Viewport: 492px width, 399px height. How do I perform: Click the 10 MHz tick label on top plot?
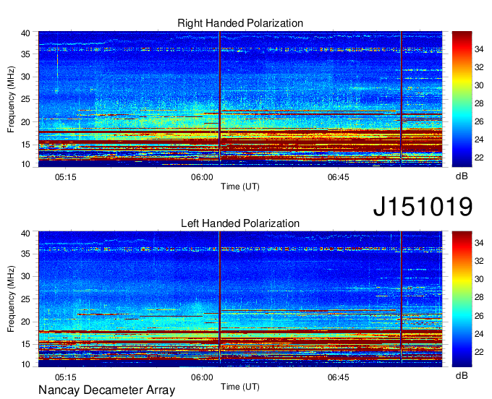(x=25, y=164)
